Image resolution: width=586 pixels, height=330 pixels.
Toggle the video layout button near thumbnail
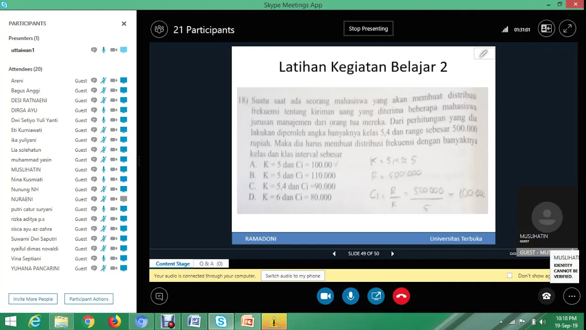(513, 253)
